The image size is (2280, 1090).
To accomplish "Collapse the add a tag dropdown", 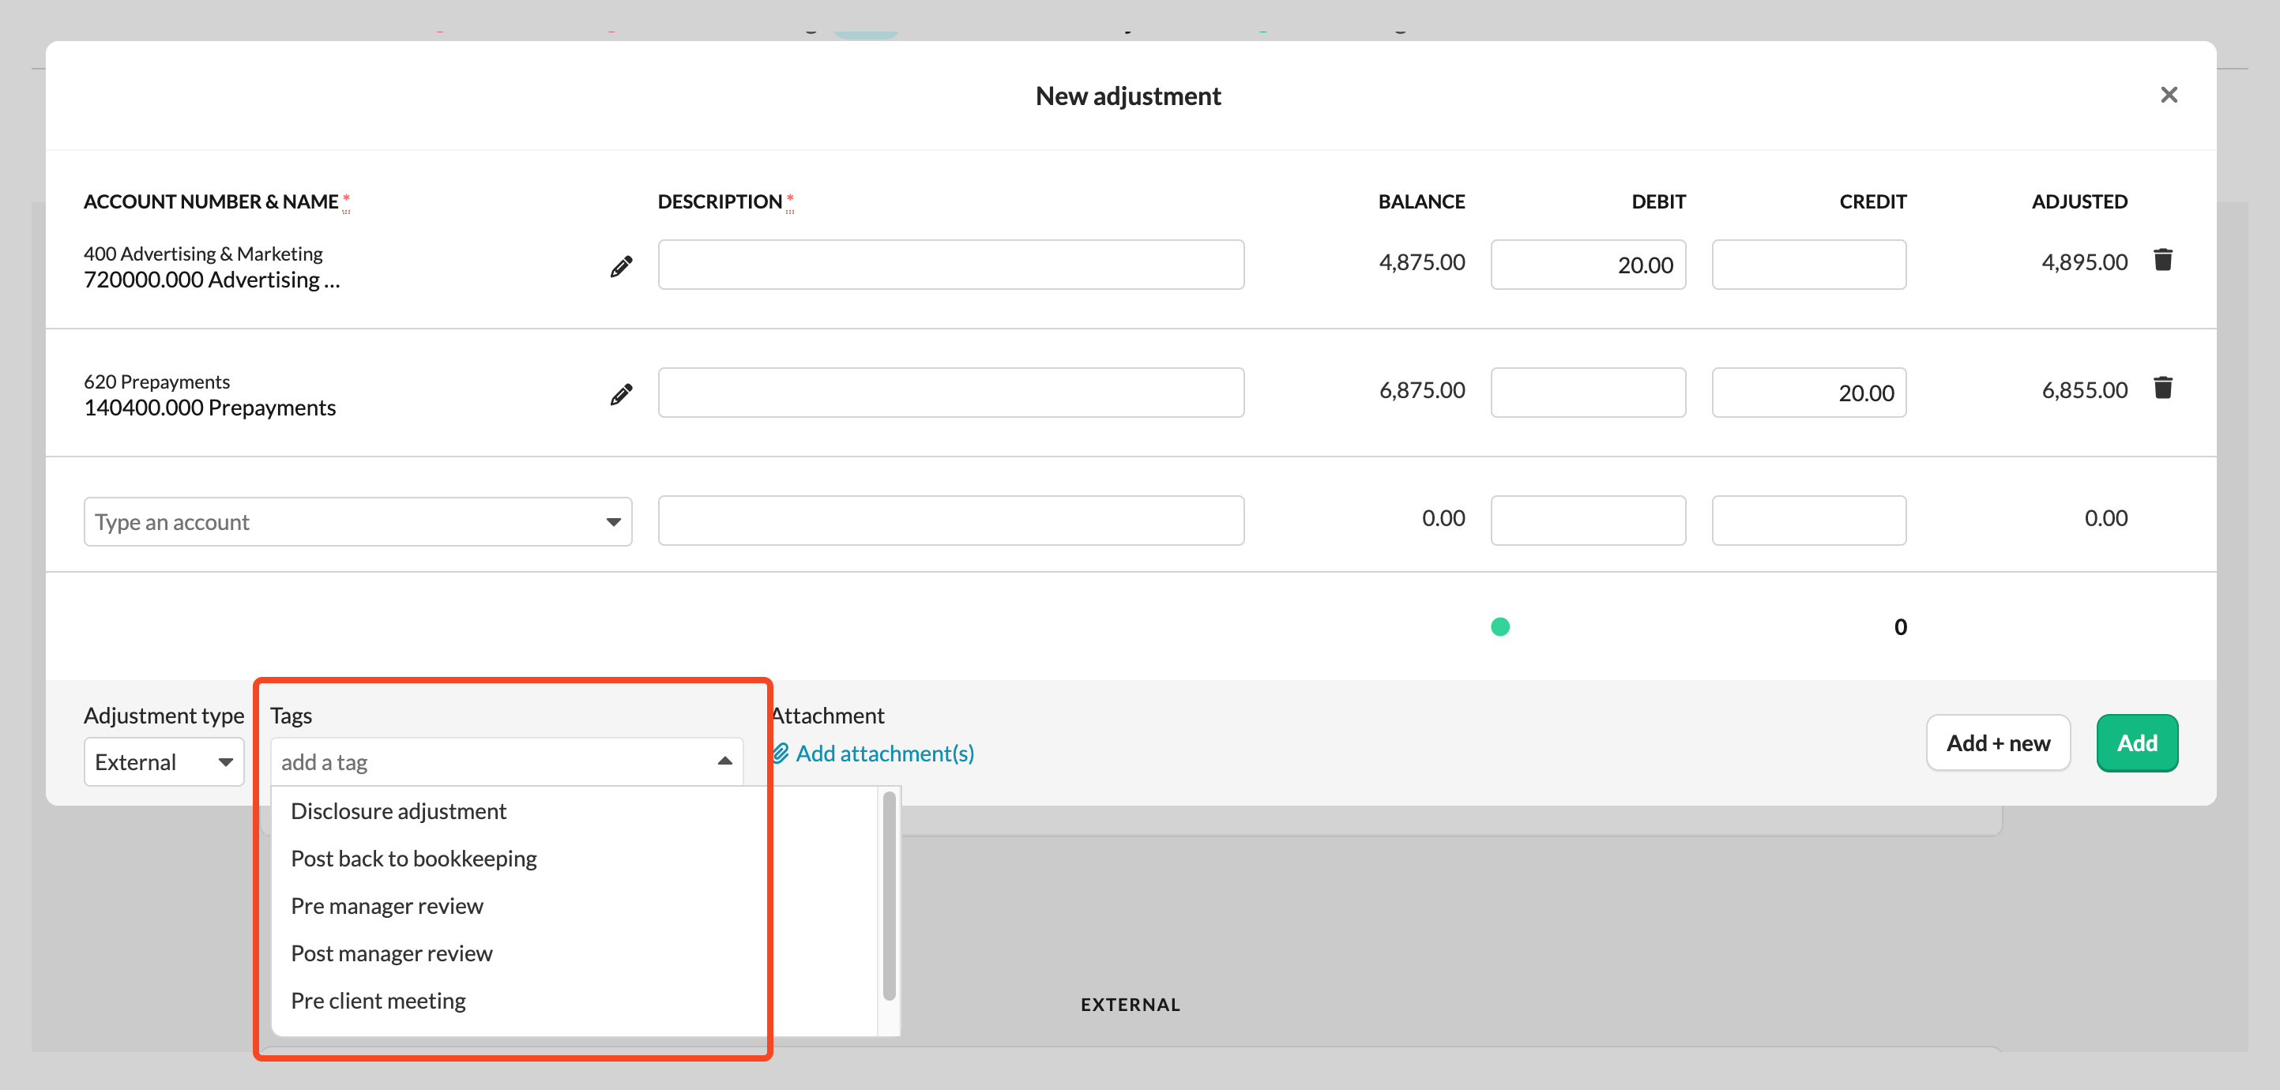I will (x=724, y=761).
